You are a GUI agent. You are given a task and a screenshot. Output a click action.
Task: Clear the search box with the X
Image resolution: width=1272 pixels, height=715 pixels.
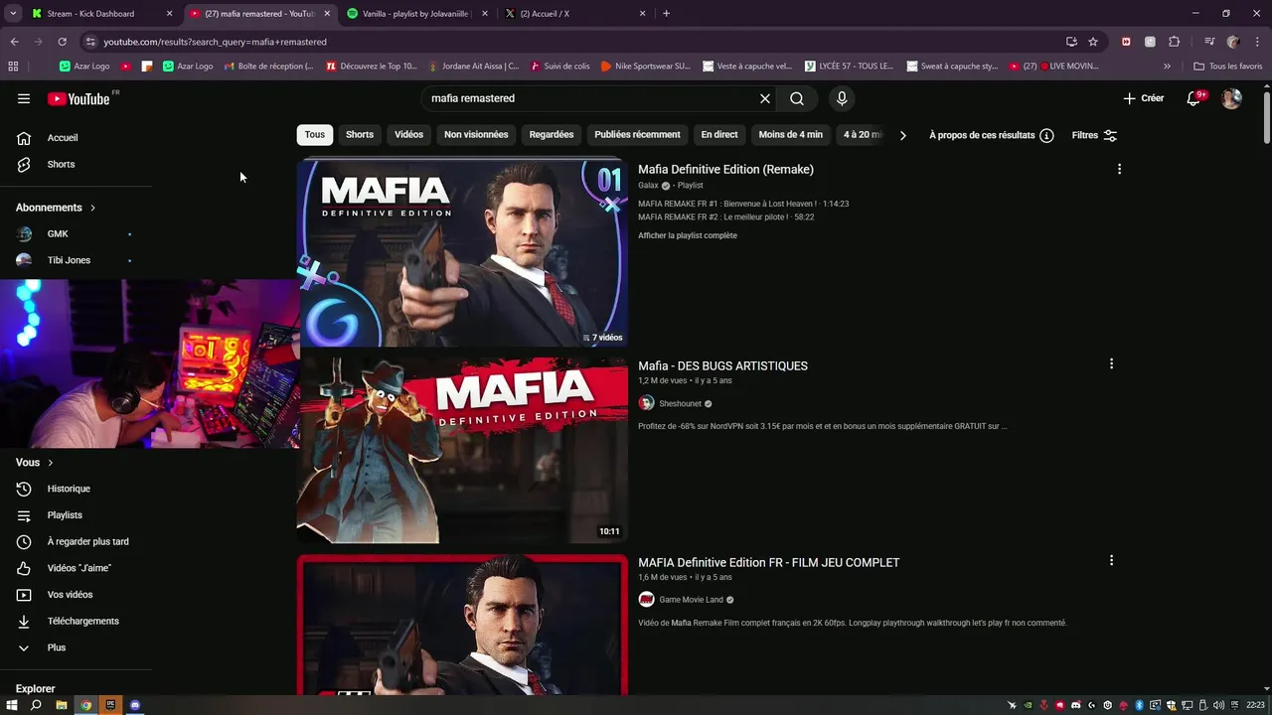[x=765, y=98]
